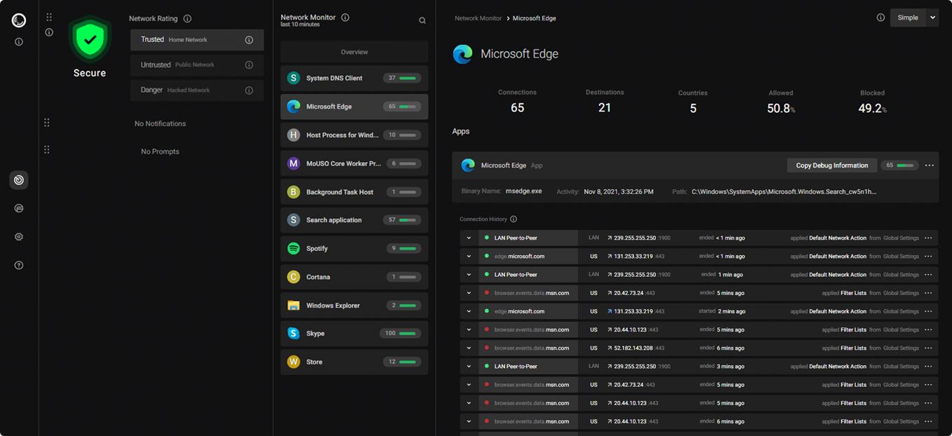This screenshot has height=436, width=952.
Task: Expand the 52.182.143.208 connection row
Action: tap(469, 348)
